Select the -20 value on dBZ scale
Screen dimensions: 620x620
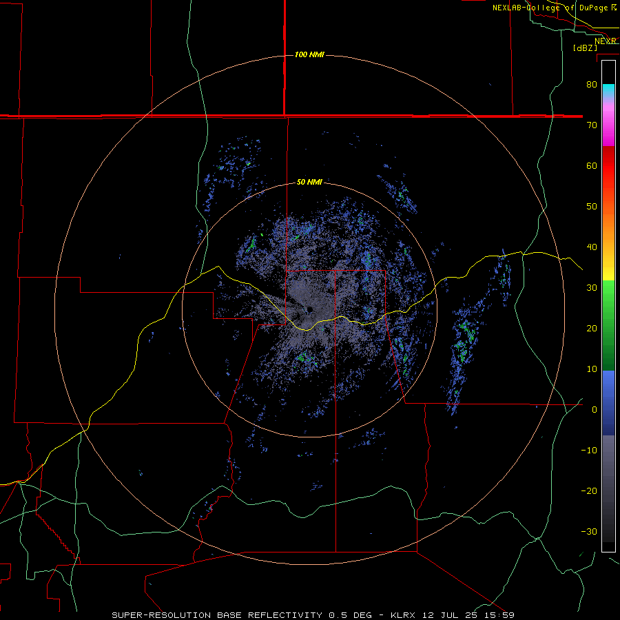pyautogui.click(x=589, y=490)
